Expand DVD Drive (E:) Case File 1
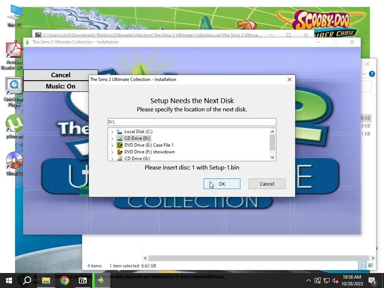This screenshot has width=384, height=288. pyautogui.click(x=112, y=145)
